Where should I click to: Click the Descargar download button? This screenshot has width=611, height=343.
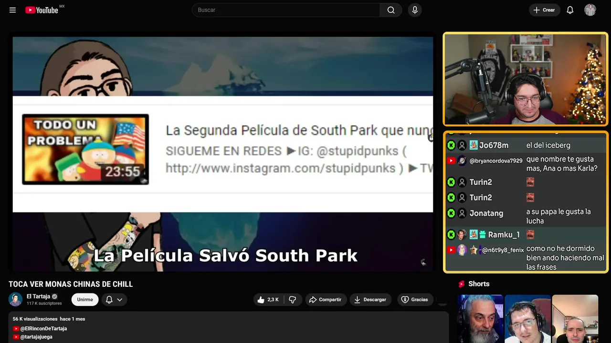pos(370,300)
